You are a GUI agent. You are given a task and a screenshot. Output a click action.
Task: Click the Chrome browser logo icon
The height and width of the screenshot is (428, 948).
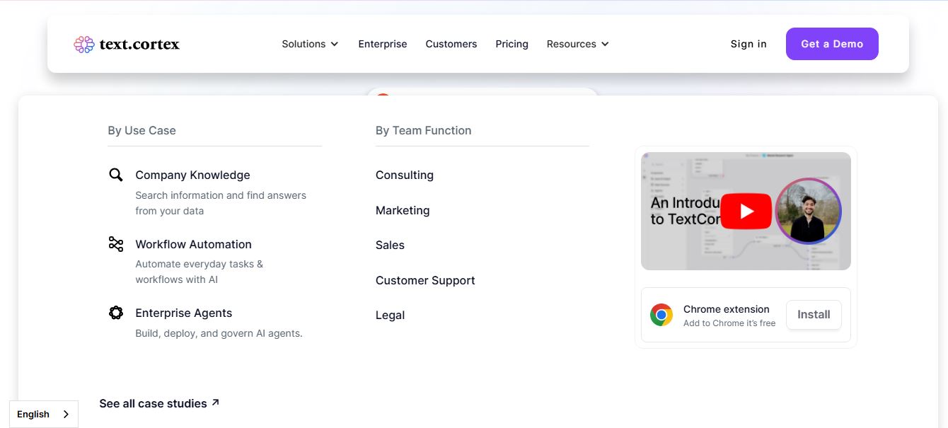[x=661, y=315]
